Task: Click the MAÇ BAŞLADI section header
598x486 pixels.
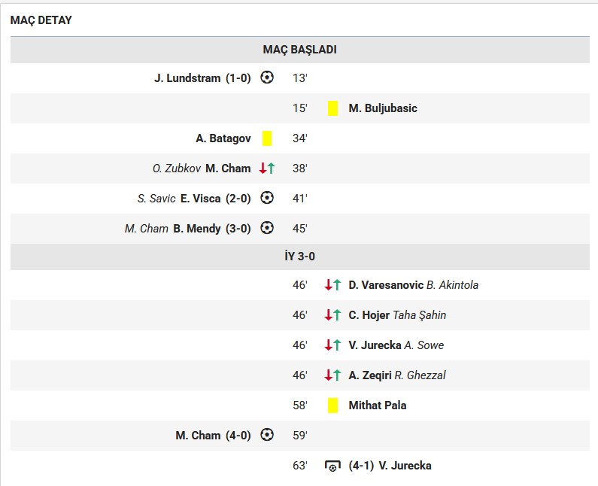Action: click(300, 50)
